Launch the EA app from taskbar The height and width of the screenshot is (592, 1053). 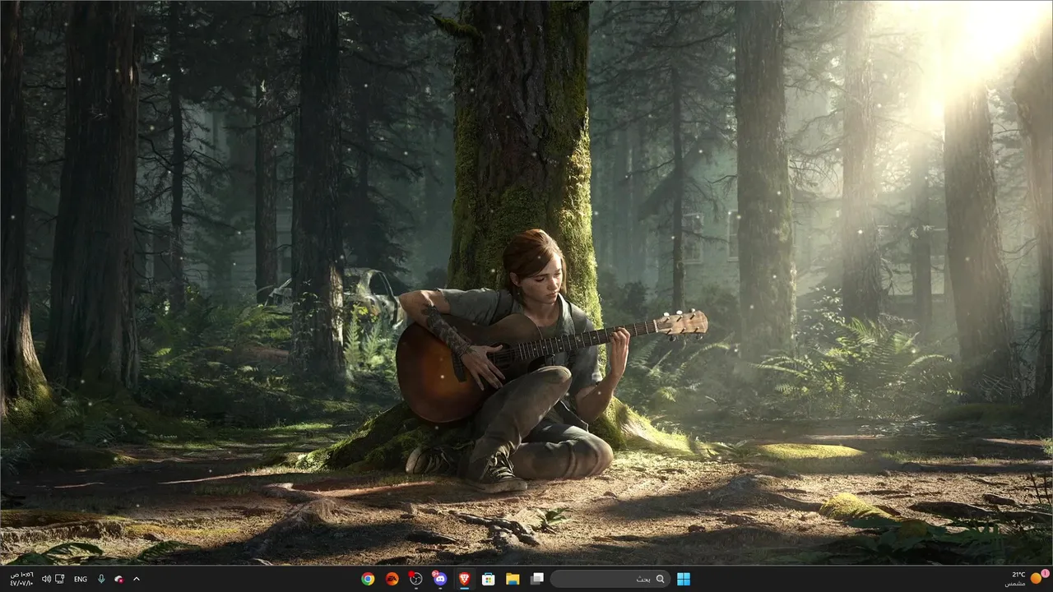click(392, 579)
